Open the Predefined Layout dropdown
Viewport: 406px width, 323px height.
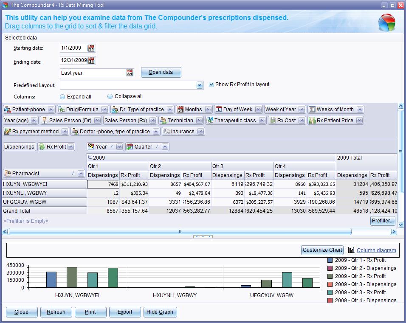click(x=200, y=85)
